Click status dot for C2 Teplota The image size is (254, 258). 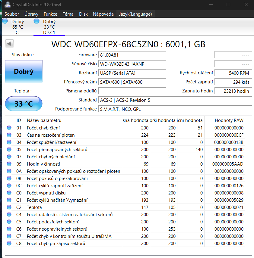9,207
